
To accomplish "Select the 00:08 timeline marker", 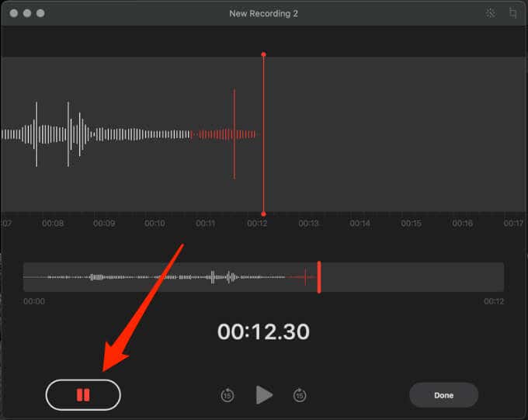I will pos(53,224).
